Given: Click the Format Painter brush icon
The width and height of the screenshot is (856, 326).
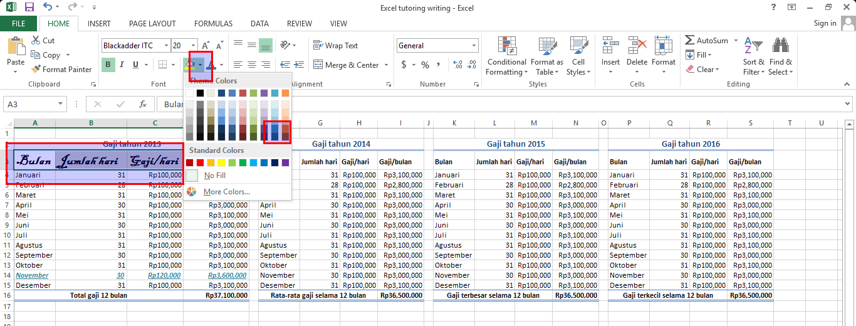Looking at the screenshot, I should tap(36, 70).
